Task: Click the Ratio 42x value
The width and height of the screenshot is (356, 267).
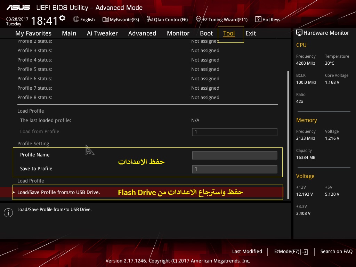Action: pos(300,102)
